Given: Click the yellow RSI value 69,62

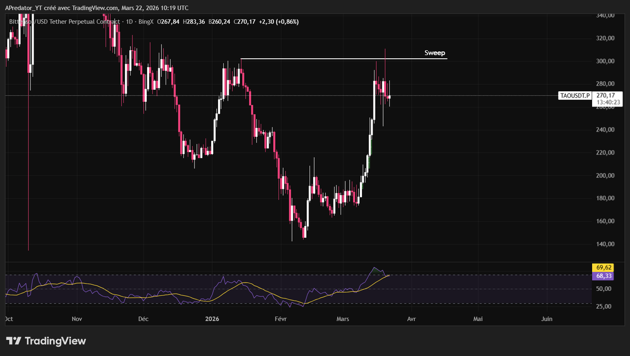Looking at the screenshot, I should (x=603, y=267).
